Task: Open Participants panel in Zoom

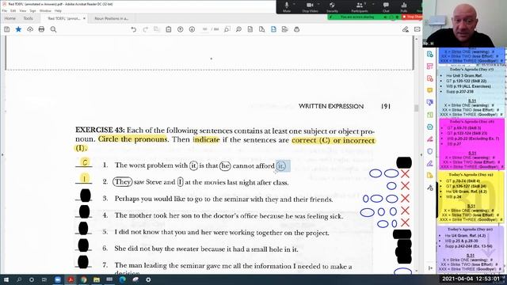Action: (359, 7)
